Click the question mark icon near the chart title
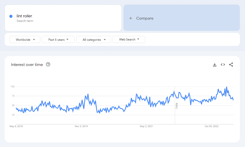 click(x=48, y=64)
